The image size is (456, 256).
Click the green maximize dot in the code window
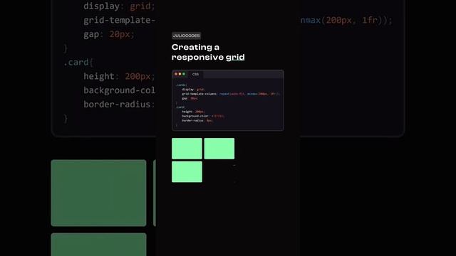tap(184, 74)
